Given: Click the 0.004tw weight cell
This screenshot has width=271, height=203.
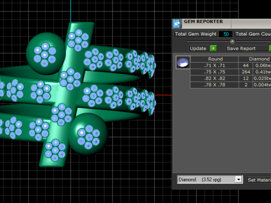Looking at the screenshot, I should 262,85.
